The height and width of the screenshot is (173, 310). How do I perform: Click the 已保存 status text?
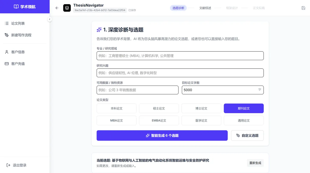(x=132, y=10)
